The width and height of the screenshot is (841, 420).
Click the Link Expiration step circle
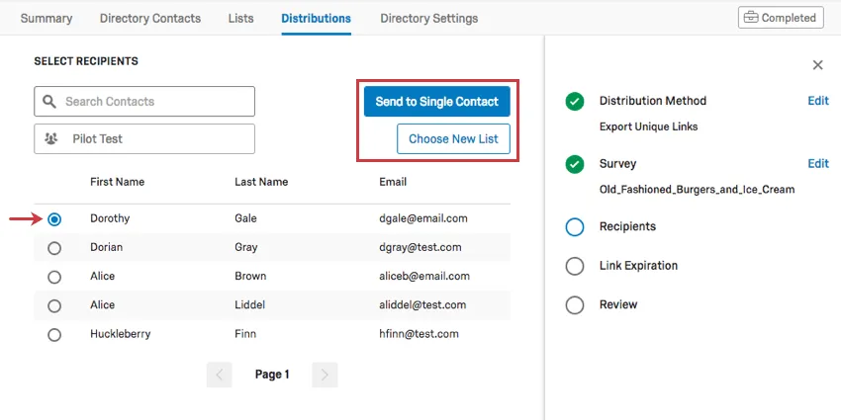[x=575, y=266]
